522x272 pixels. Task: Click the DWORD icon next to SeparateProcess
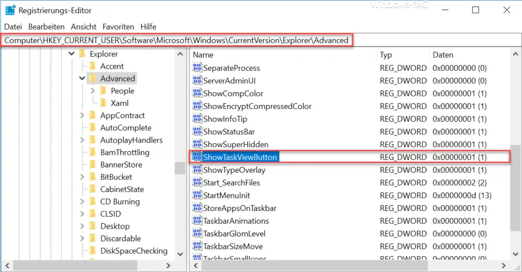(x=197, y=68)
